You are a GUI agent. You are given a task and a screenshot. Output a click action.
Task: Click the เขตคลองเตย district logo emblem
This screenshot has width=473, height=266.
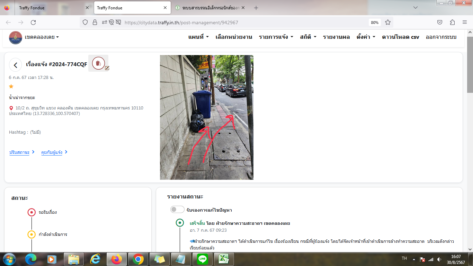pos(15,37)
